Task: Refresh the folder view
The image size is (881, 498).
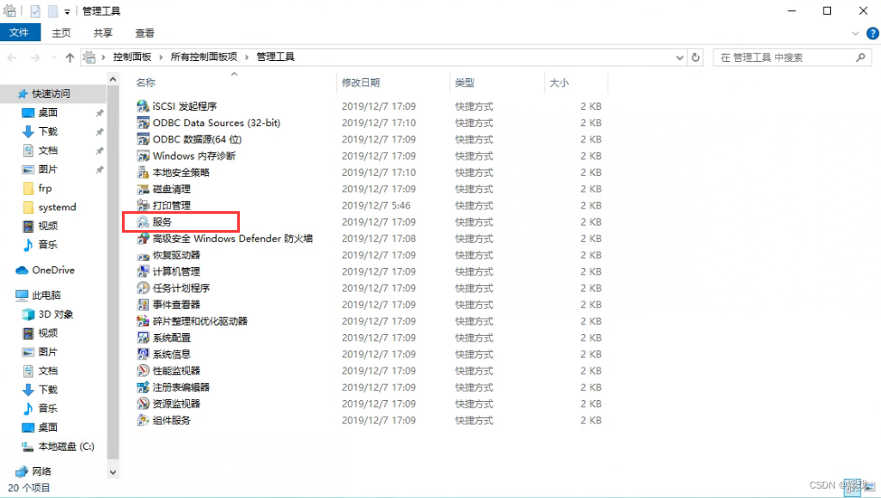Action: tap(694, 58)
